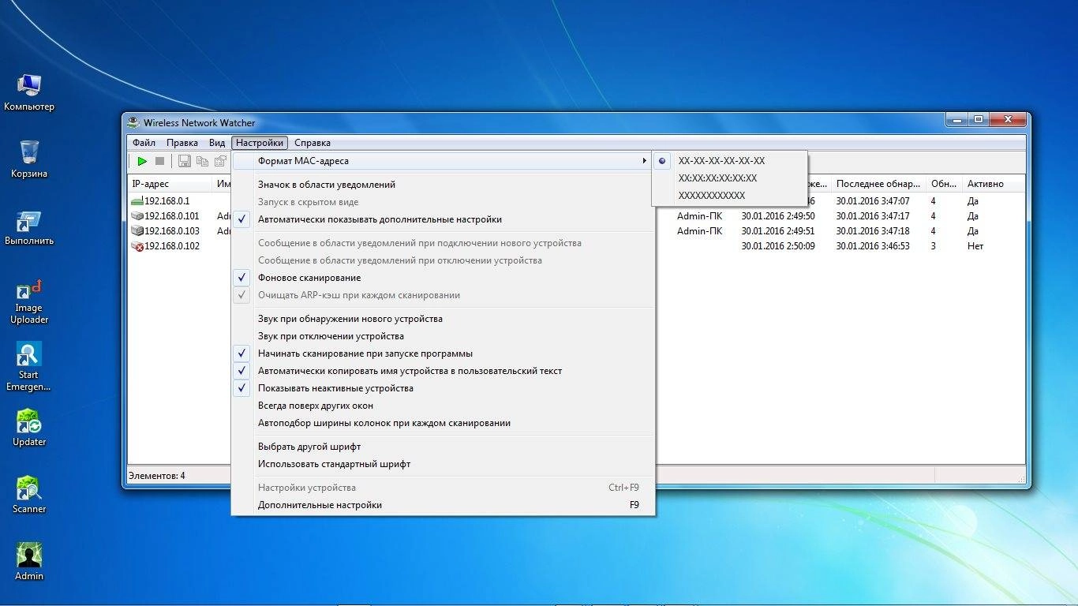Screen dimensions: 1078x606
Task: Select XX-XX-XX-XX-XX-XX MAC format
Action: 729,161
